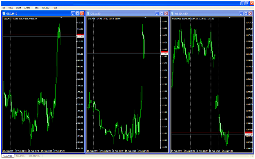Click '14 Aug 18:00' on WS30 time axis
Viewport: 255px width, 159px height.
[x=189, y=151]
